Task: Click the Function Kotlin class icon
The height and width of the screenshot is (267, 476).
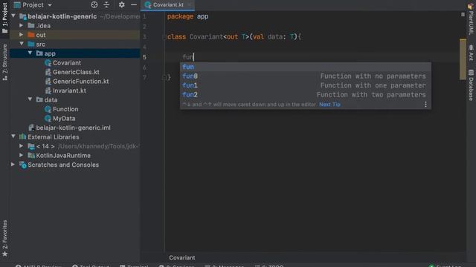Action: 48,109
